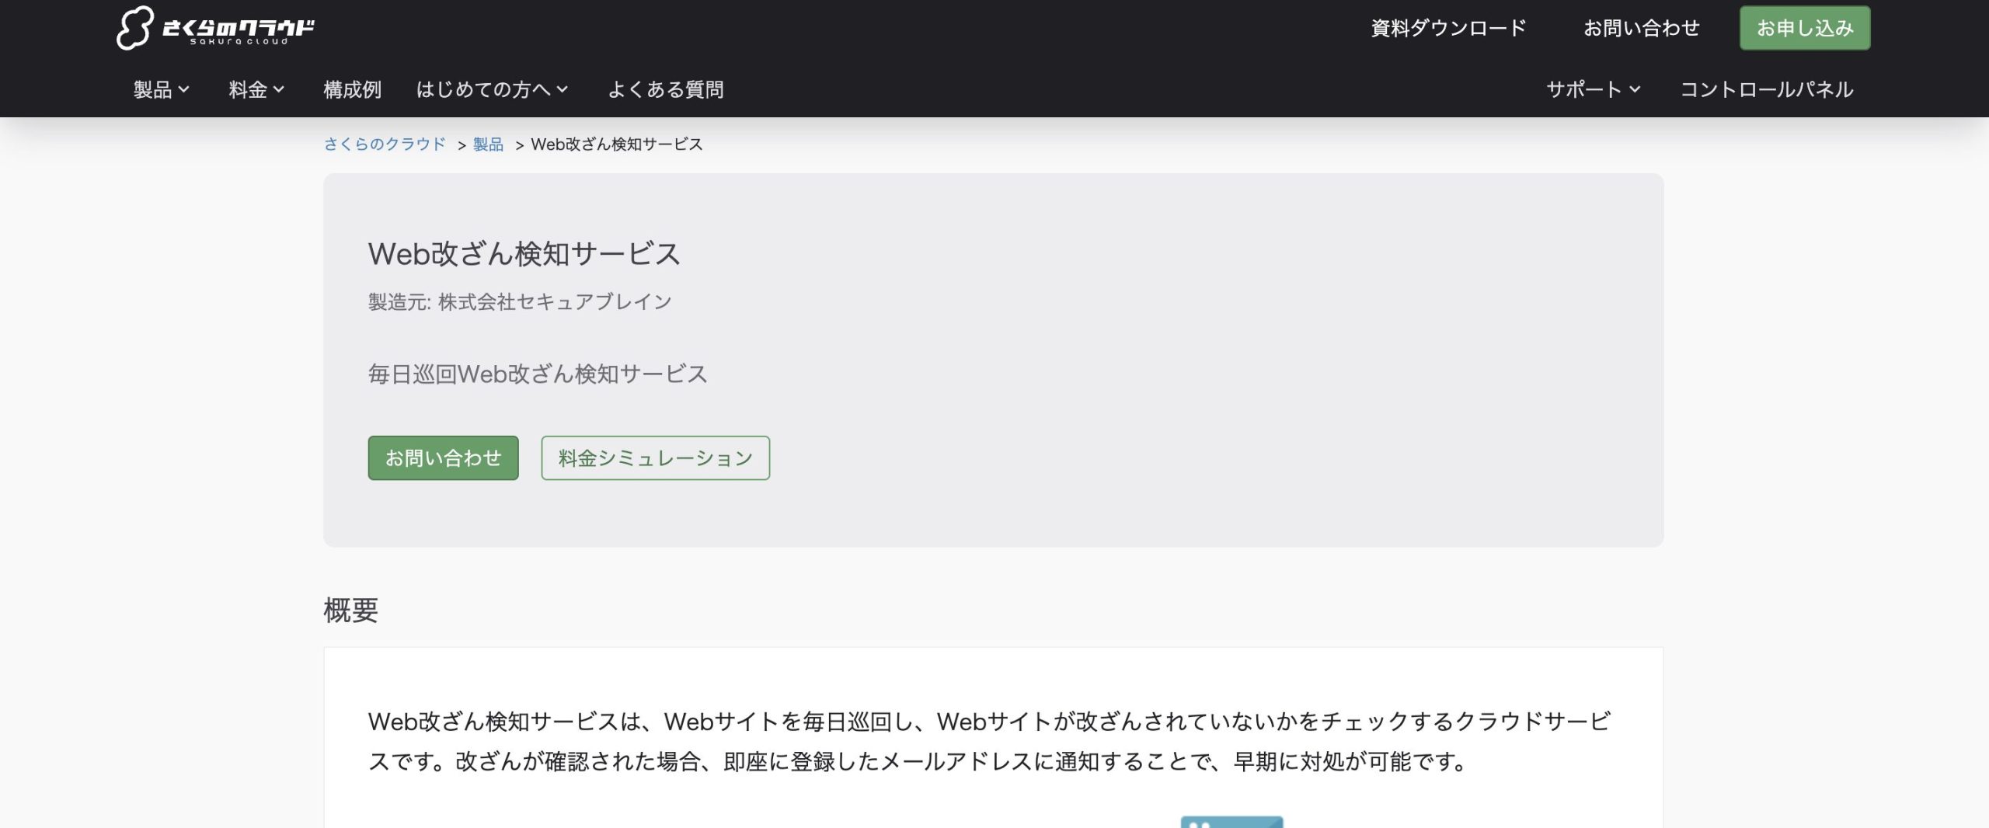1989x828 pixels.
Task: Click お問い合わせ in the top header
Action: click(x=1642, y=29)
